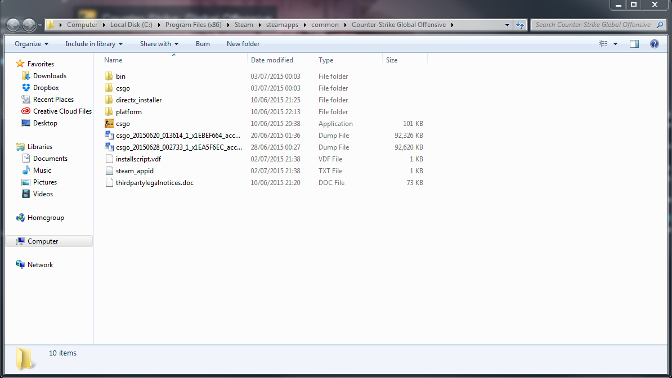Select the csgo application icon

(x=109, y=123)
